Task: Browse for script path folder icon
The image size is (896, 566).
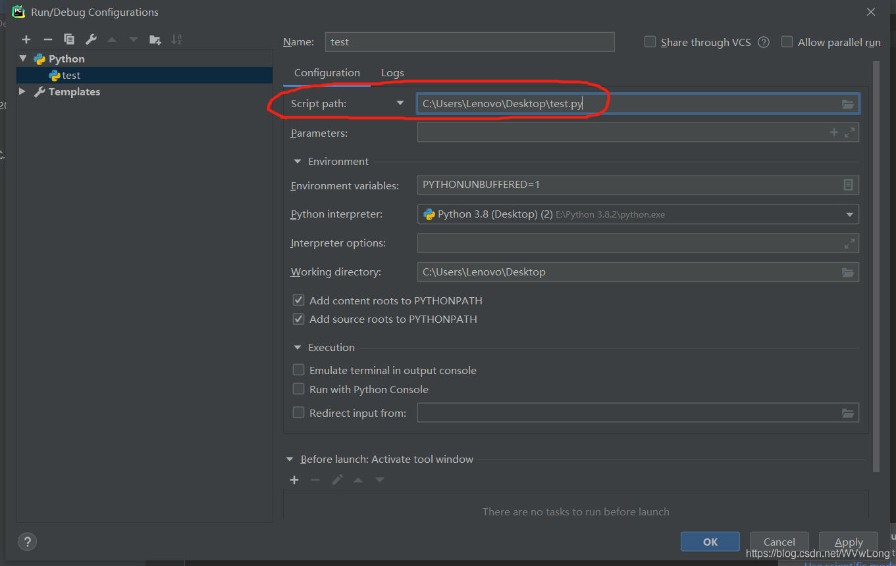Action: (848, 104)
